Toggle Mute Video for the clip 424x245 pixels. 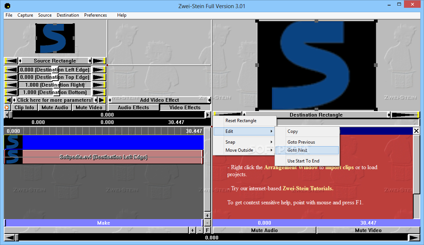pos(89,107)
